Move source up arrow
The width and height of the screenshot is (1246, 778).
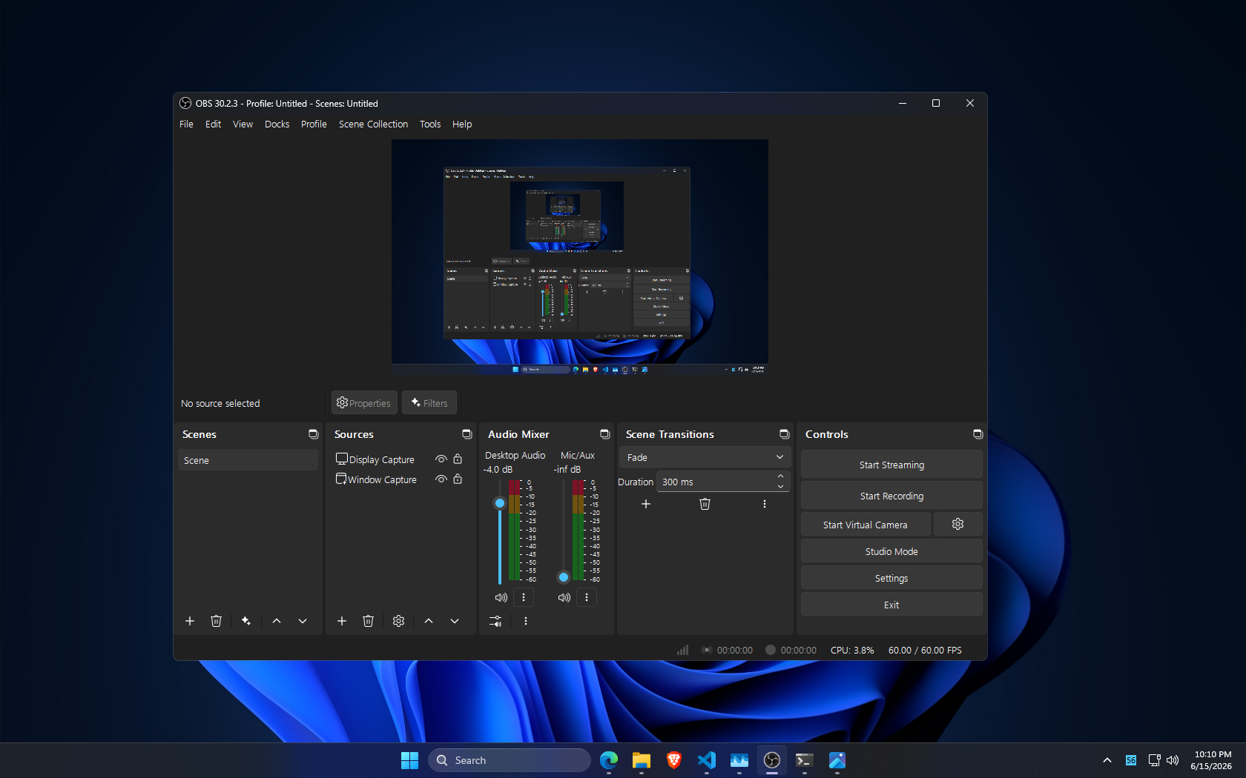pyautogui.click(x=429, y=621)
